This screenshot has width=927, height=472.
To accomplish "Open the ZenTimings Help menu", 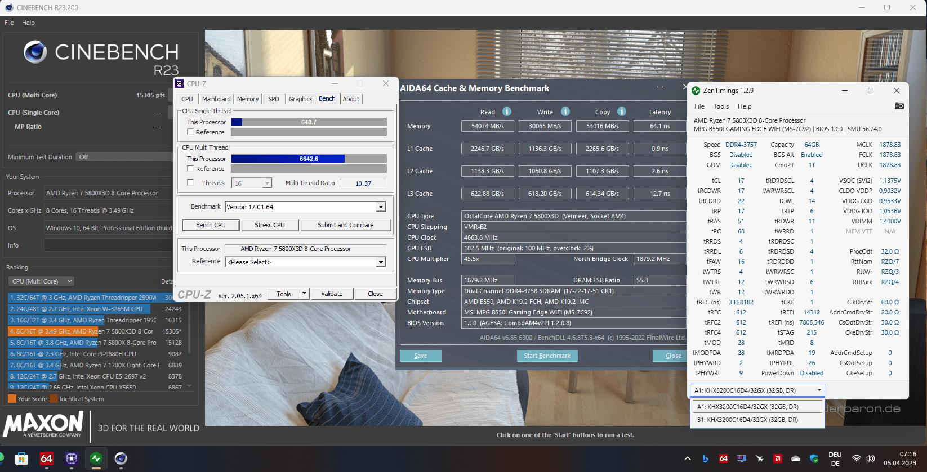I will click(x=745, y=106).
